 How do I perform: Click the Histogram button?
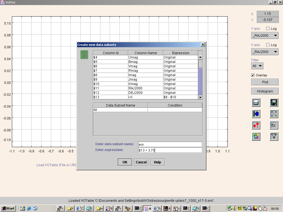tap(265, 91)
